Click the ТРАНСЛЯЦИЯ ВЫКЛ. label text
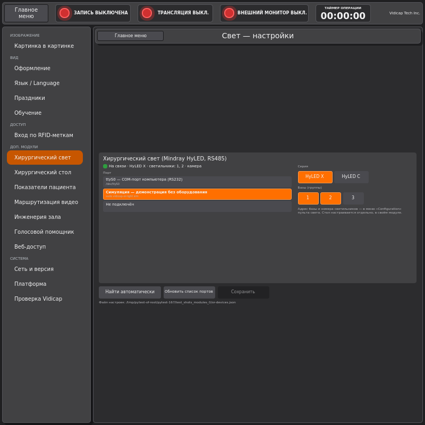 pos(183,13)
